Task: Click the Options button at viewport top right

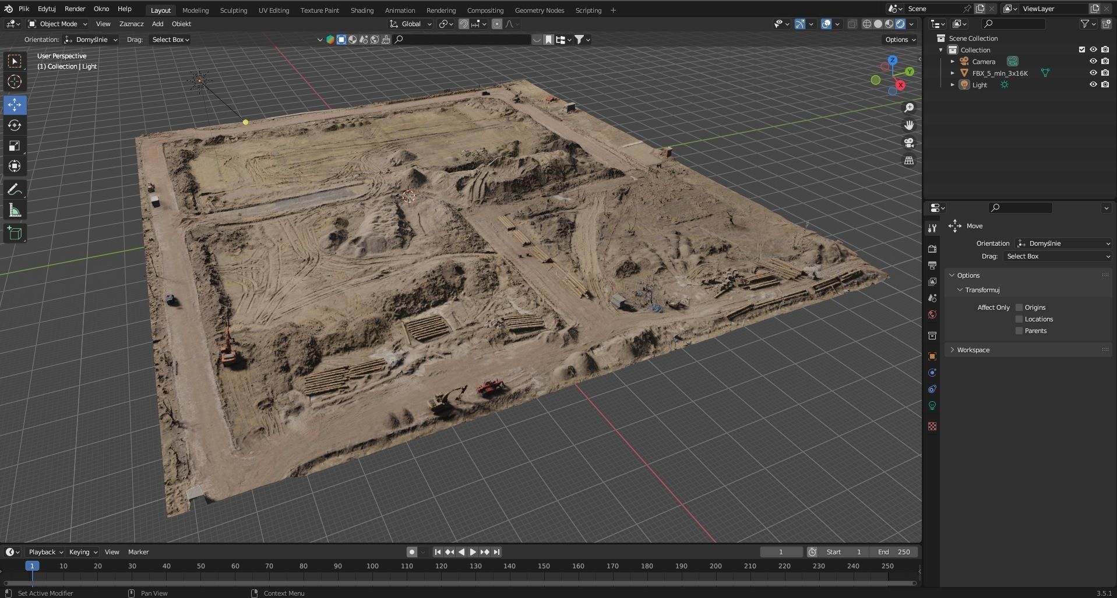Action: coord(900,40)
